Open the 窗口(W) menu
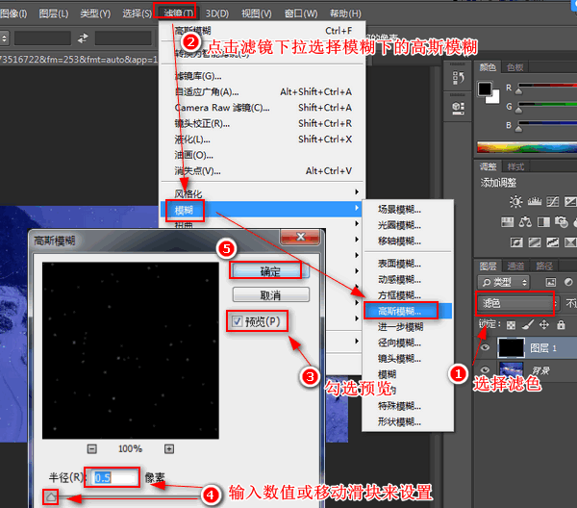 point(301,13)
